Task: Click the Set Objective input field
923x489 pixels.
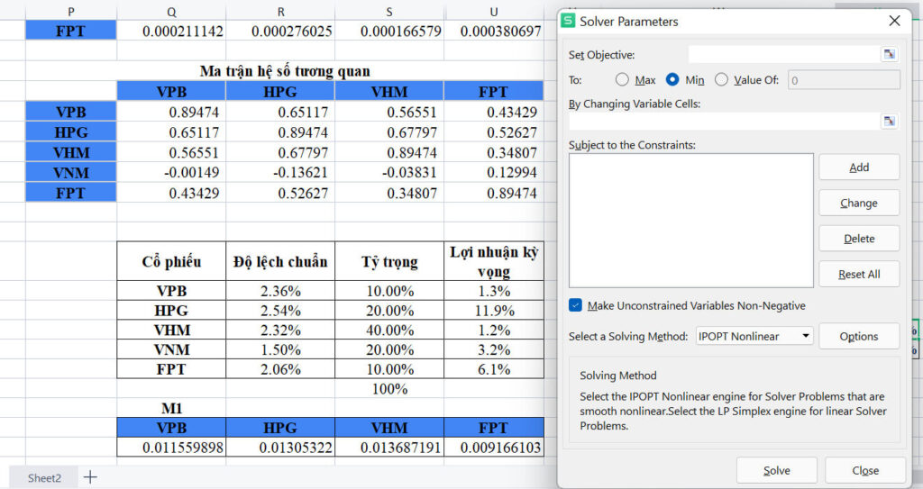Action: click(x=784, y=54)
